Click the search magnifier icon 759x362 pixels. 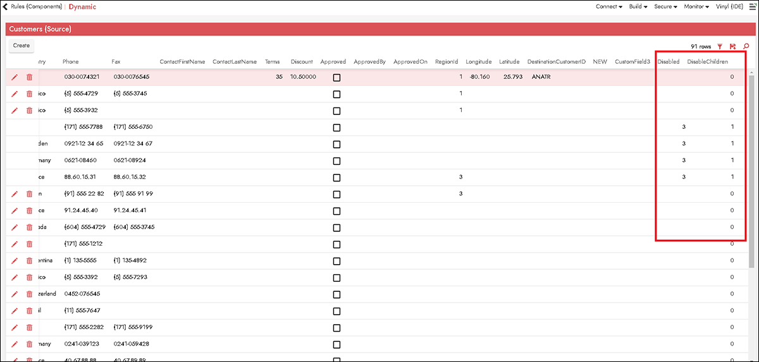point(746,47)
